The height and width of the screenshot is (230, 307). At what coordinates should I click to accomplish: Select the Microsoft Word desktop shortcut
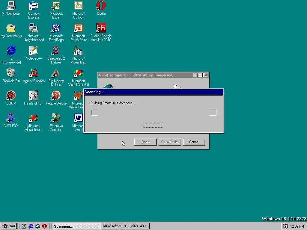coord(78,122)
